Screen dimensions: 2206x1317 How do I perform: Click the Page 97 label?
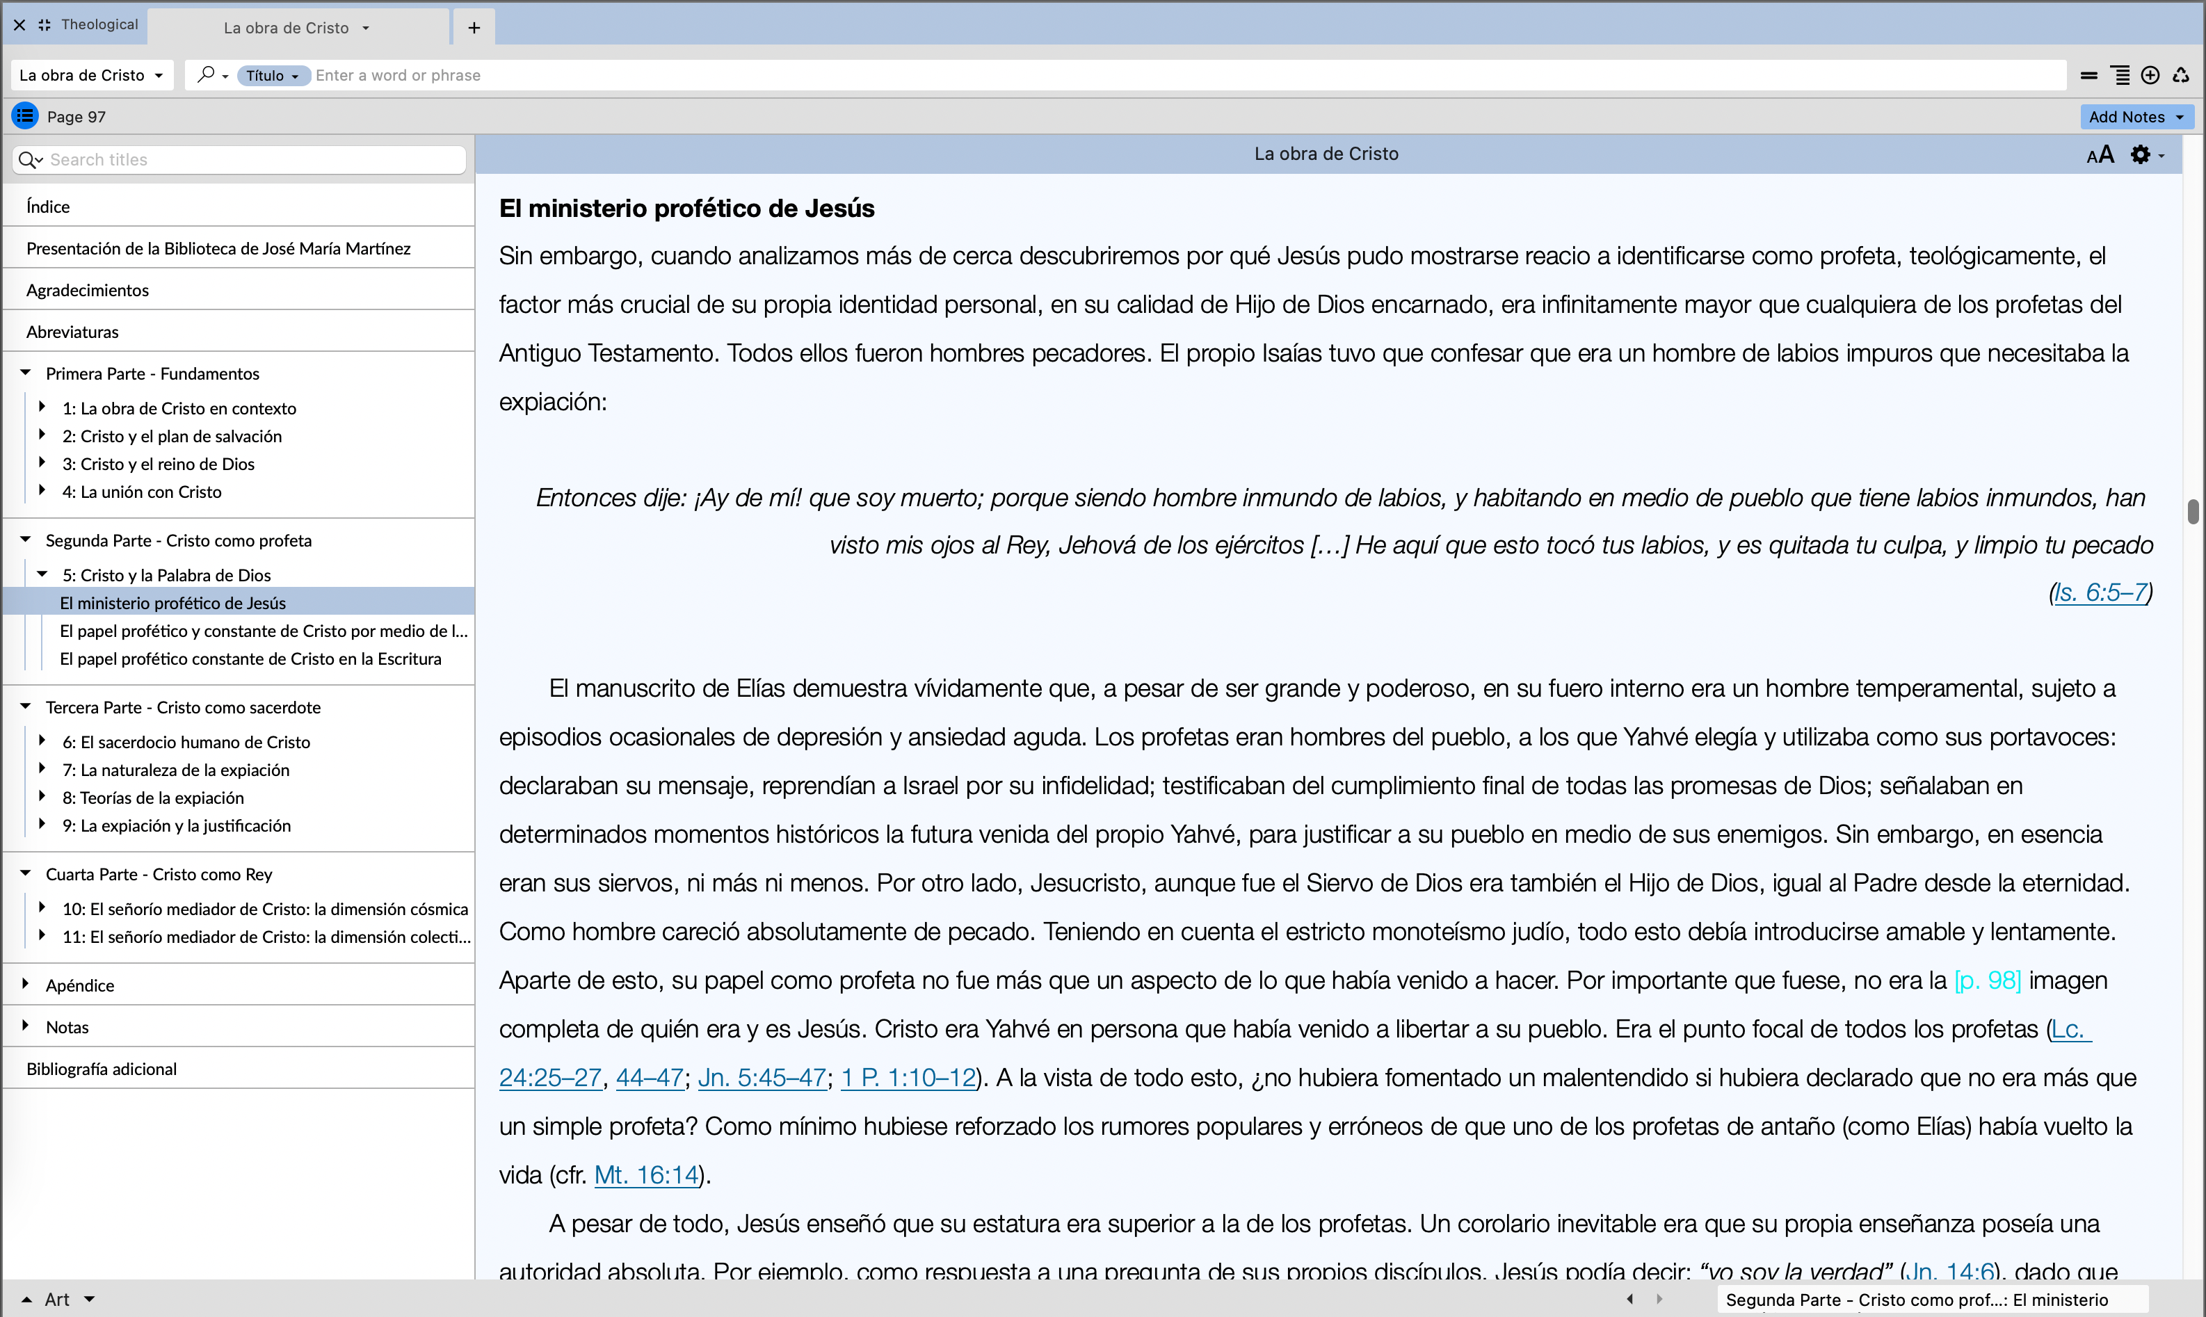[77, 116]
